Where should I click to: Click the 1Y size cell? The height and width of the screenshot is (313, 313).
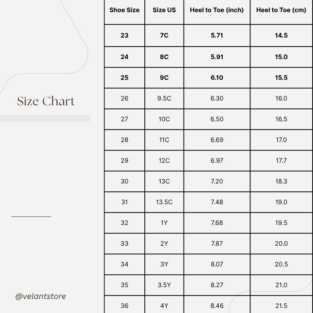(164, 223)
